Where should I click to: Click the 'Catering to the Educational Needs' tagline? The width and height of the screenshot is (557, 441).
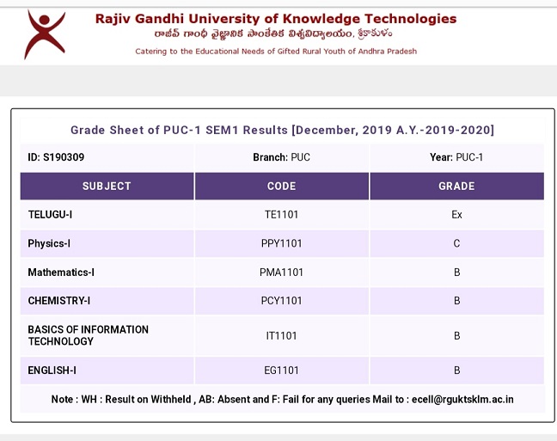click(x=276, y=52)
